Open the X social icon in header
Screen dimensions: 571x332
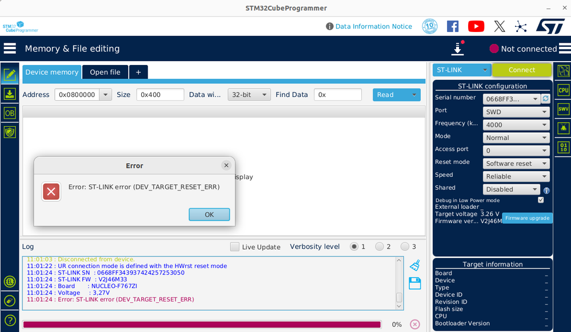[499, 27]
